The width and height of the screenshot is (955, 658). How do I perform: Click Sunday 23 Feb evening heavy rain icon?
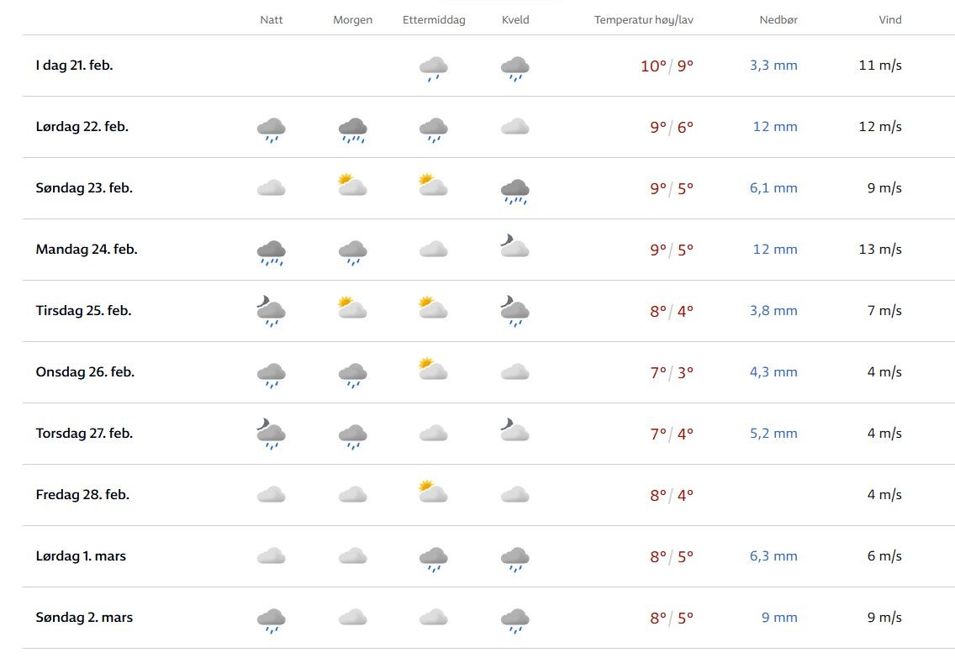(514, 191)
